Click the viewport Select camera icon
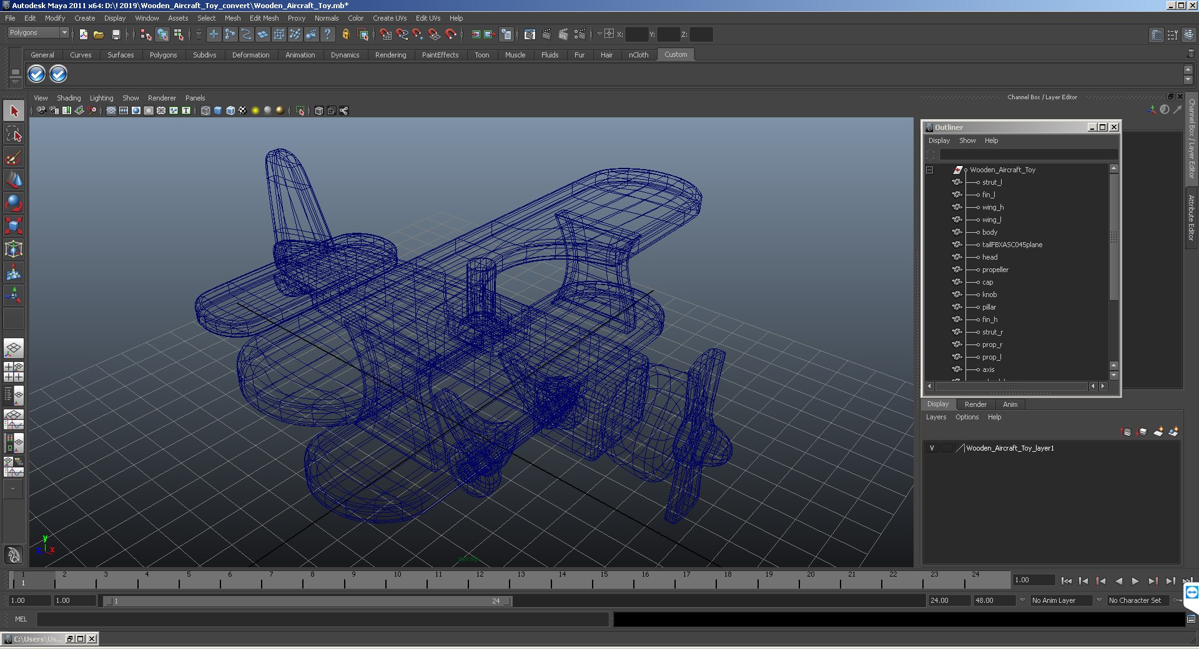This screenshot has width=1199, height=649. tap(41, 110)
